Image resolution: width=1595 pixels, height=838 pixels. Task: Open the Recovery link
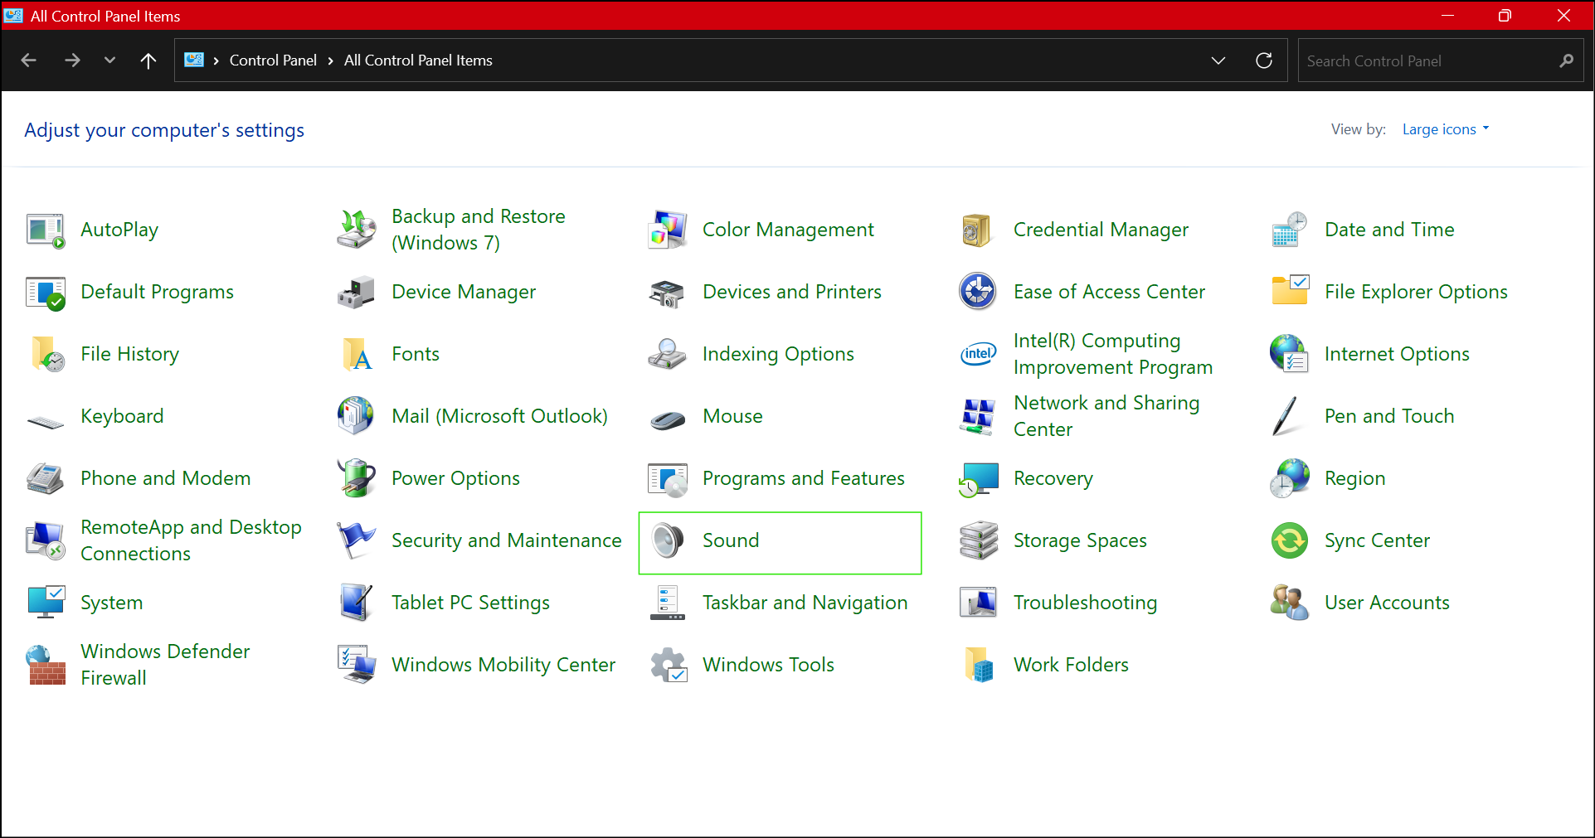point(1053,478)
